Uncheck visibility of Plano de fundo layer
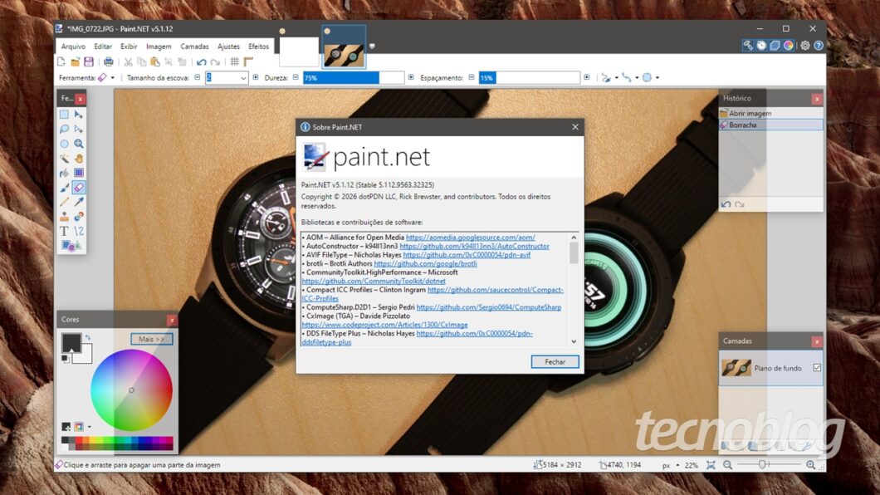Screen dimensions: 880x495 coord(817,368)
